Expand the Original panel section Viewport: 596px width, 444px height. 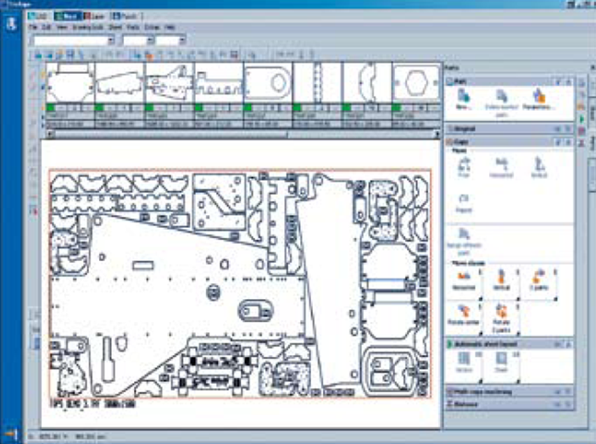(558, 129)
